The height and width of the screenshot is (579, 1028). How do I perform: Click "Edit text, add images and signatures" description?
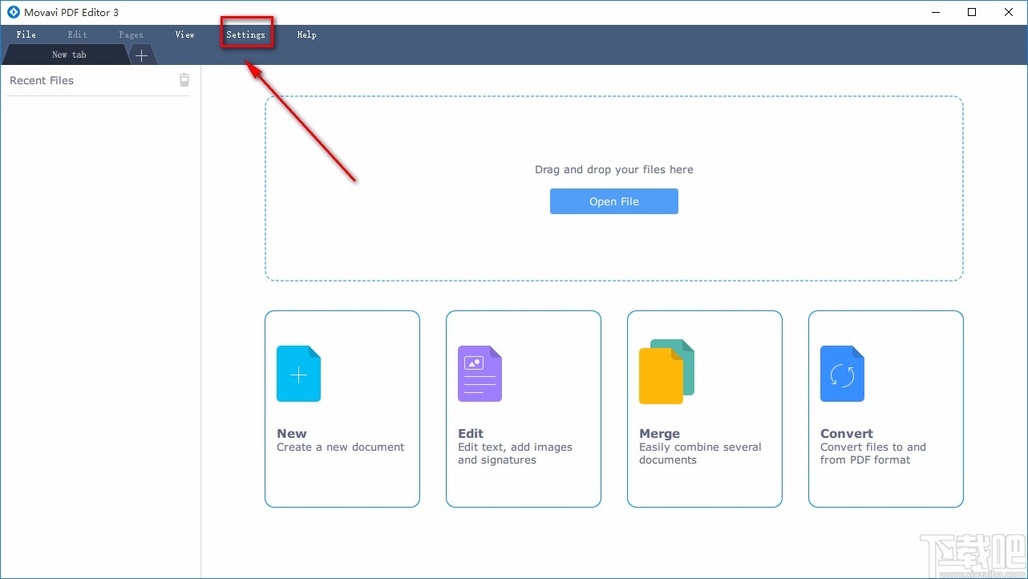pyautogui.click(x=516, y=454)
